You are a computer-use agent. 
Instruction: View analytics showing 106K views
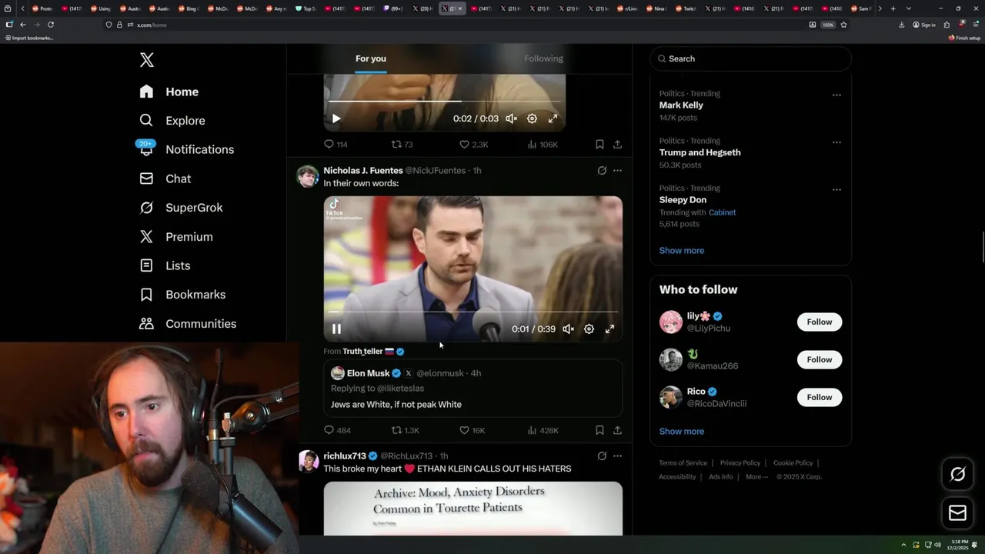tap(543, 144)
